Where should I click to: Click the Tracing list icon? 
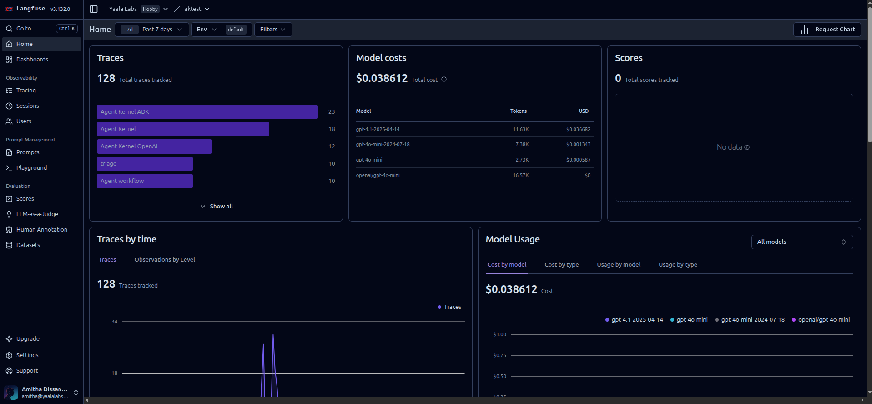click(x=9, y=91)
